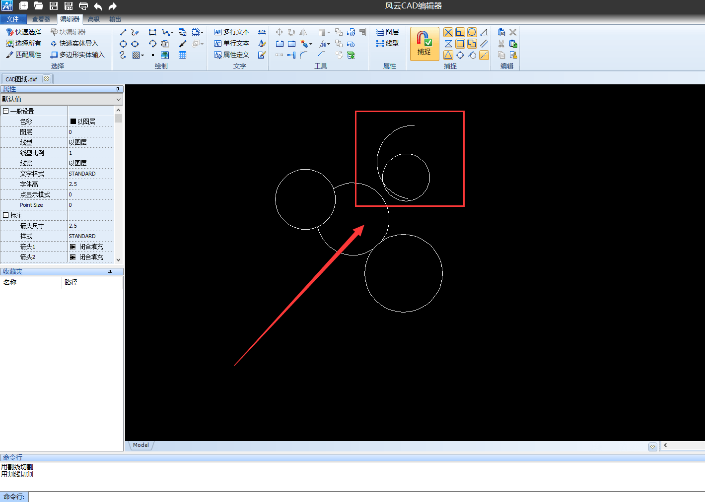
Task: Collapse the 标注 property group
Action: point(6,215)
